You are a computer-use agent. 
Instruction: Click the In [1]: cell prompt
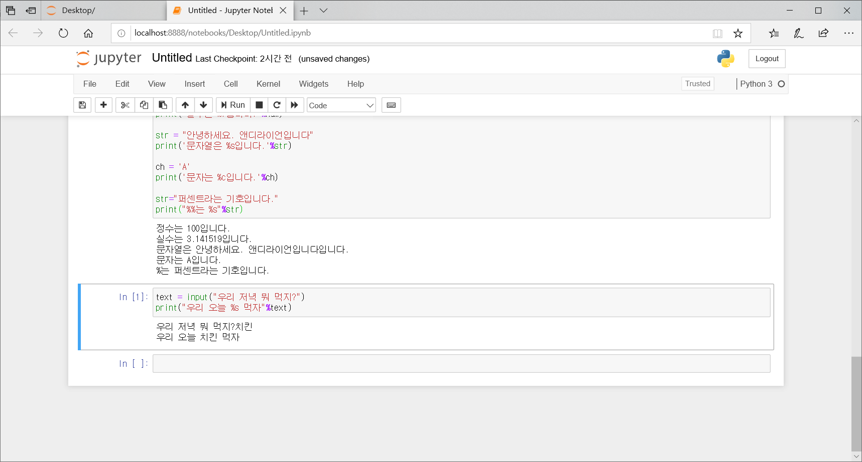pyautogui.click(x=134, y=297)
